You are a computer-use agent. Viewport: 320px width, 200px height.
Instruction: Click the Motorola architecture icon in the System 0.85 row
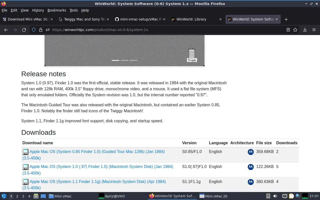pos(251,152)
